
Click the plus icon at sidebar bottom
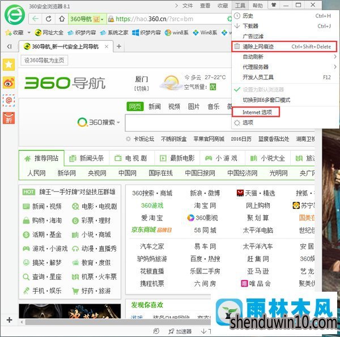pyautogui.click(x=9, y=320)
